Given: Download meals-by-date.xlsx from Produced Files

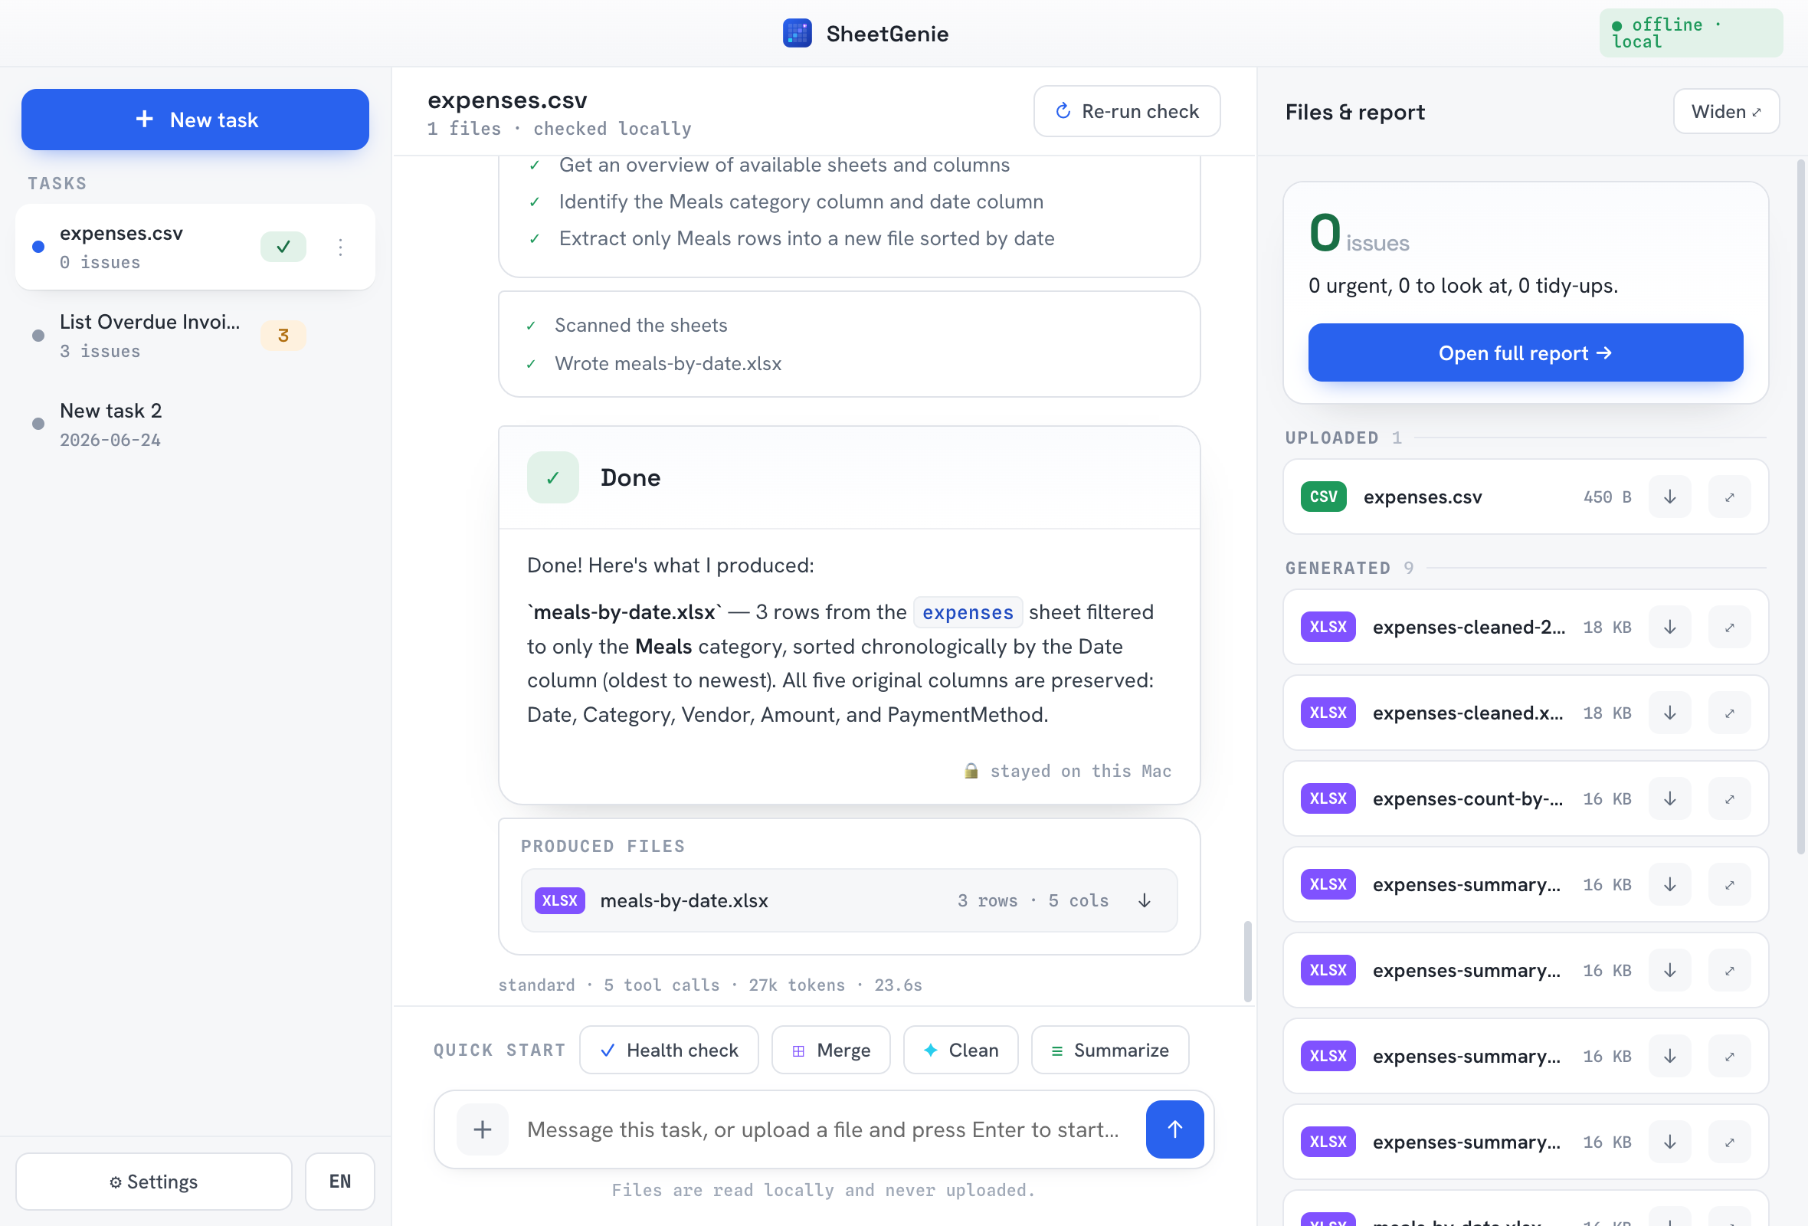Looking at the screenshot, I should point(1145,900).
